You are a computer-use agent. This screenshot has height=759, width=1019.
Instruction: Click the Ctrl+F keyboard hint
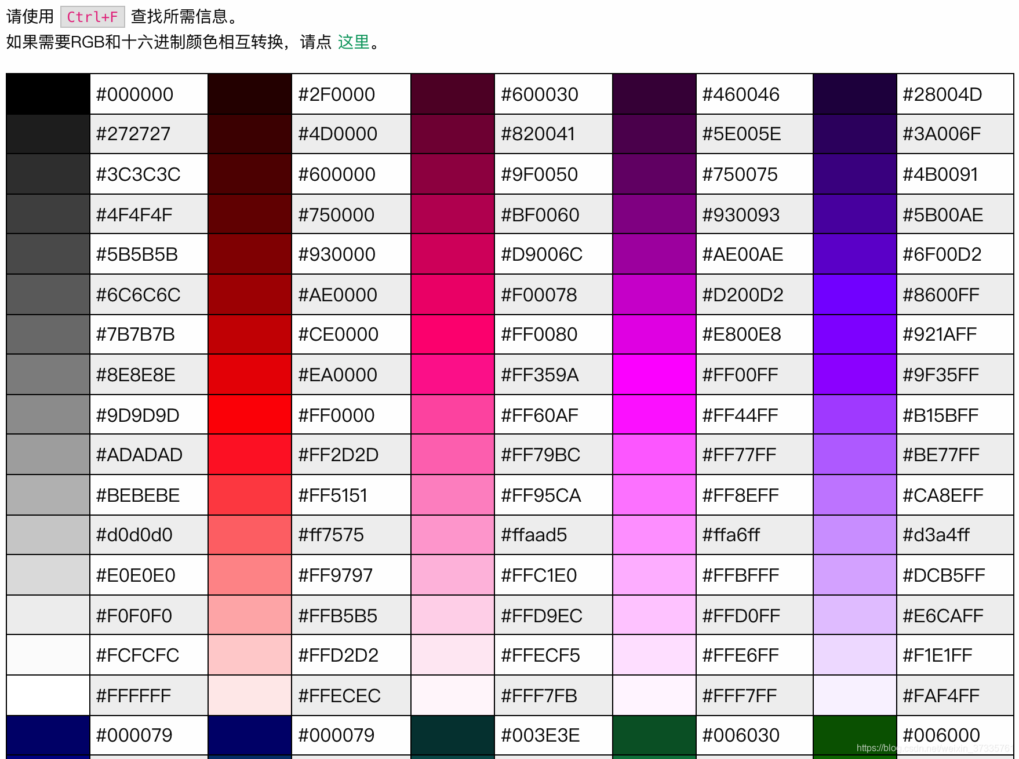point(93,17)
